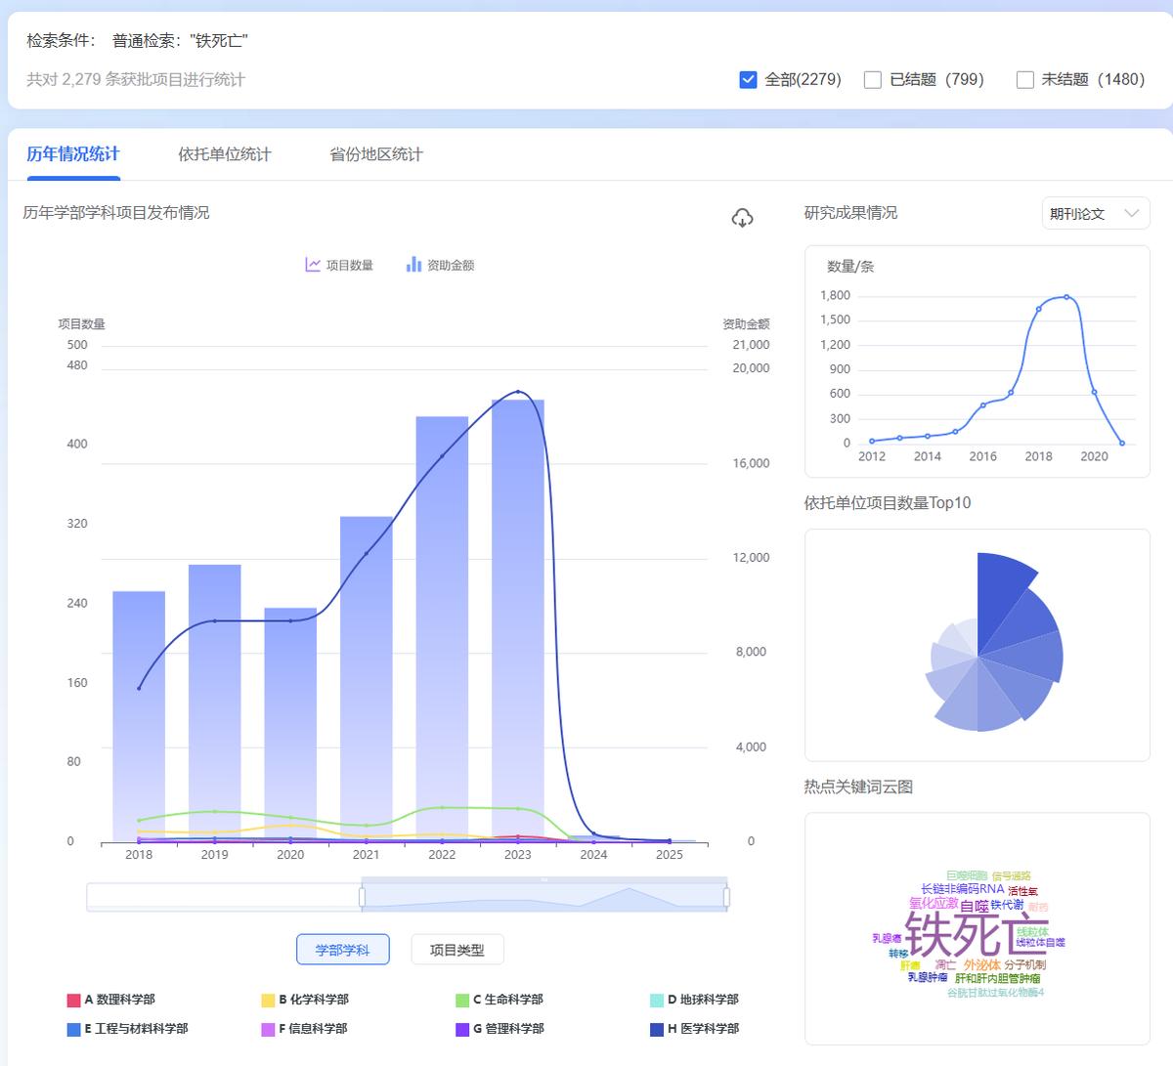
Task: Check the 未结题 checkbox
Action: (x=1025, y=79)
